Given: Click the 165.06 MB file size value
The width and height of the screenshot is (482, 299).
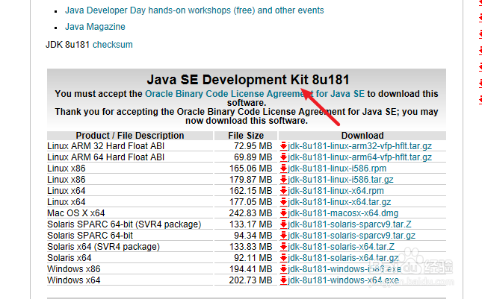Looking at the screenshot, I should click(x=251, y=169).
